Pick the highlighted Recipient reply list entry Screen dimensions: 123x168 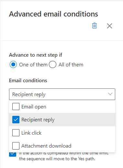[x=62, y=119]
